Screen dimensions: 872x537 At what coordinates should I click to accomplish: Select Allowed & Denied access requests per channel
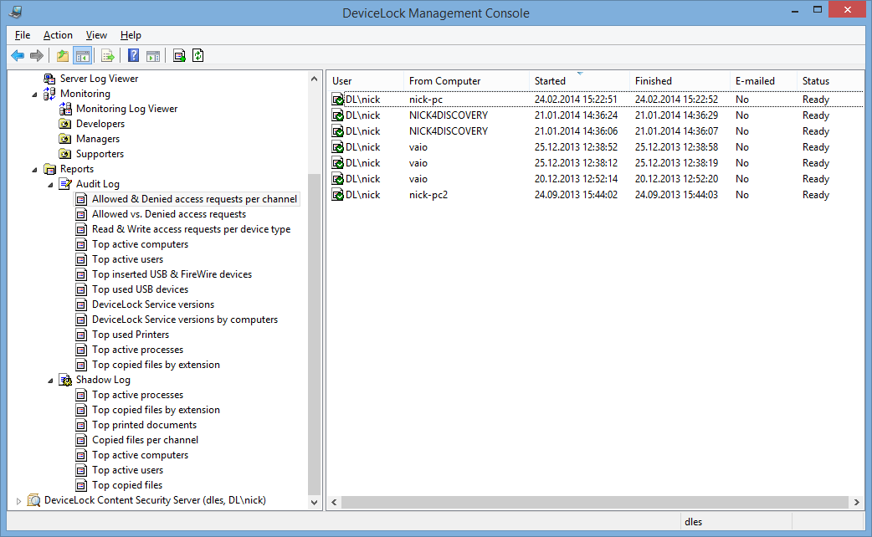pos(194,199)
